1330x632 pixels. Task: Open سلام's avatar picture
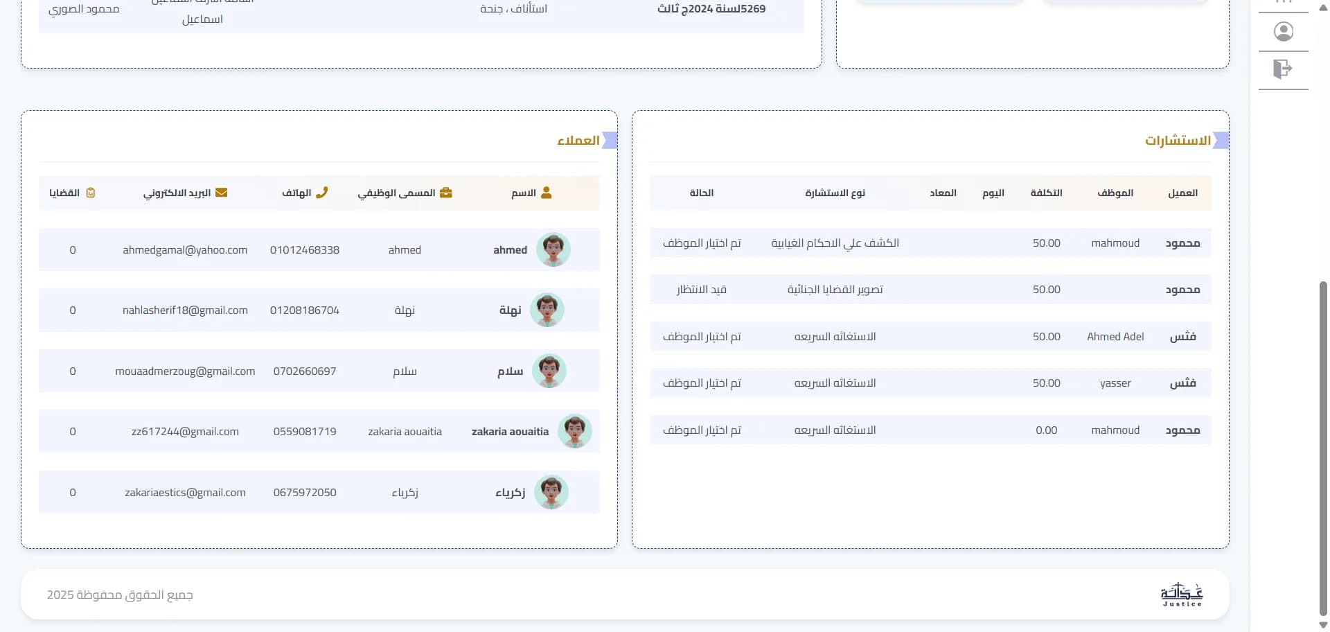point(549,371)
